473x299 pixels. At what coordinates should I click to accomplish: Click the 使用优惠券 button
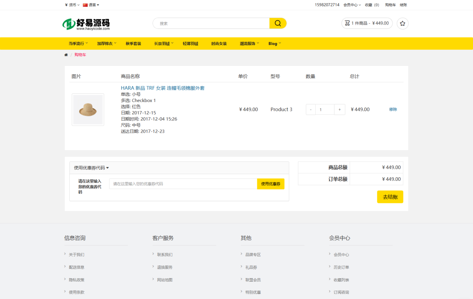pyautogui.click(x=271, y=184)
